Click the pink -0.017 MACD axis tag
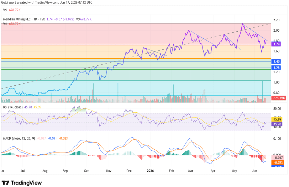 [x=278, y=158]
